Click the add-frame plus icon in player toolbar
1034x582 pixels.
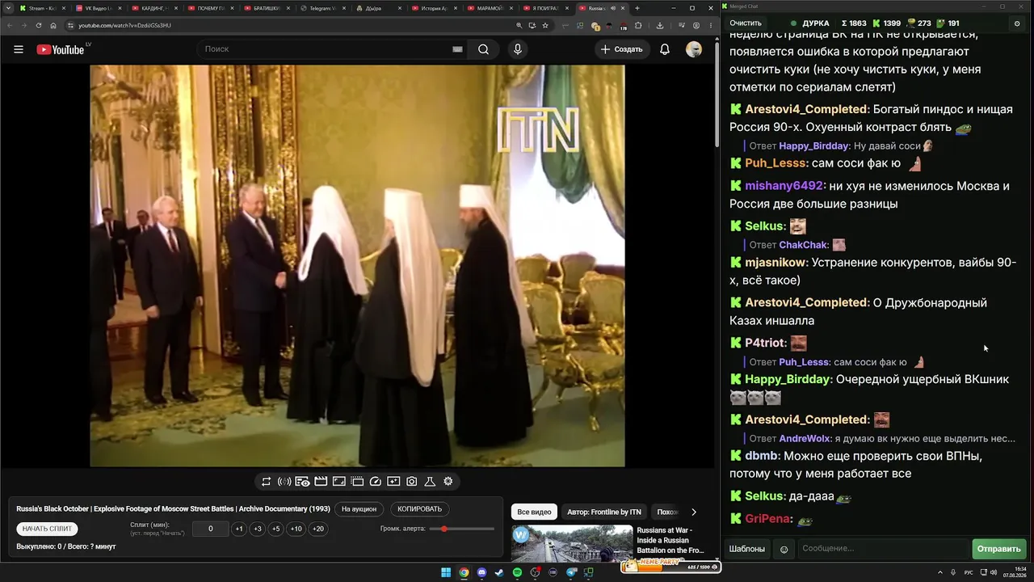(x=393, y=482)
